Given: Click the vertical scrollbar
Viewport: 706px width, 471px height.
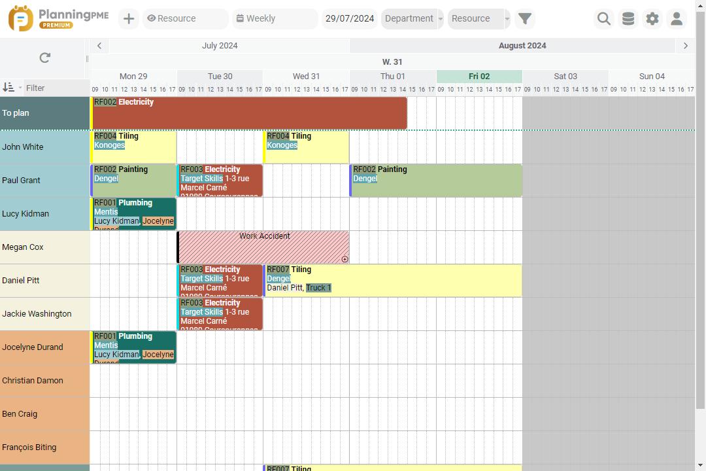Looking at the screenshot, I should [701, 209].
